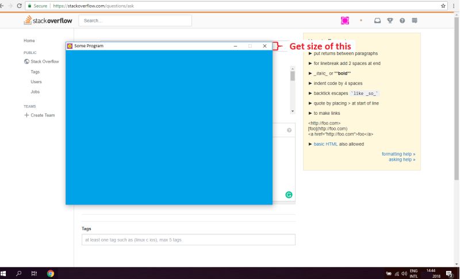Click the browser reload button
Image resolution: width=460 pixels, height=279 pixels.
tap(20, 6)
